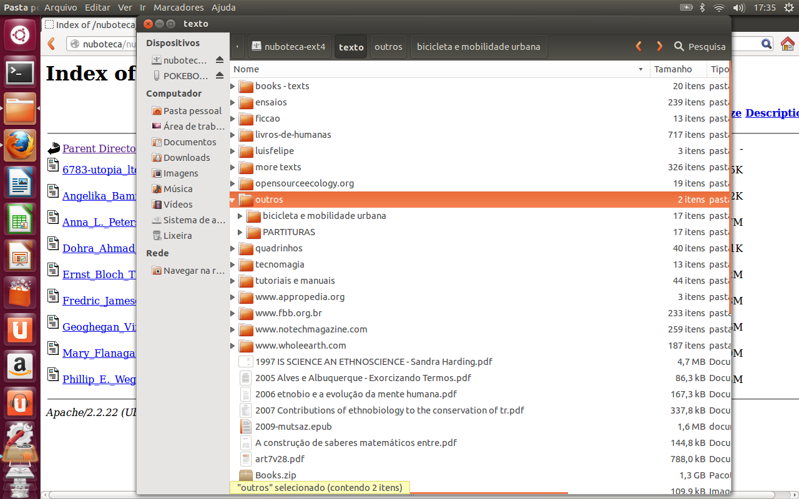The image size is (799, 499).
Task: Click the nuboteca-ext4 path button
Action: pos(289,47)
